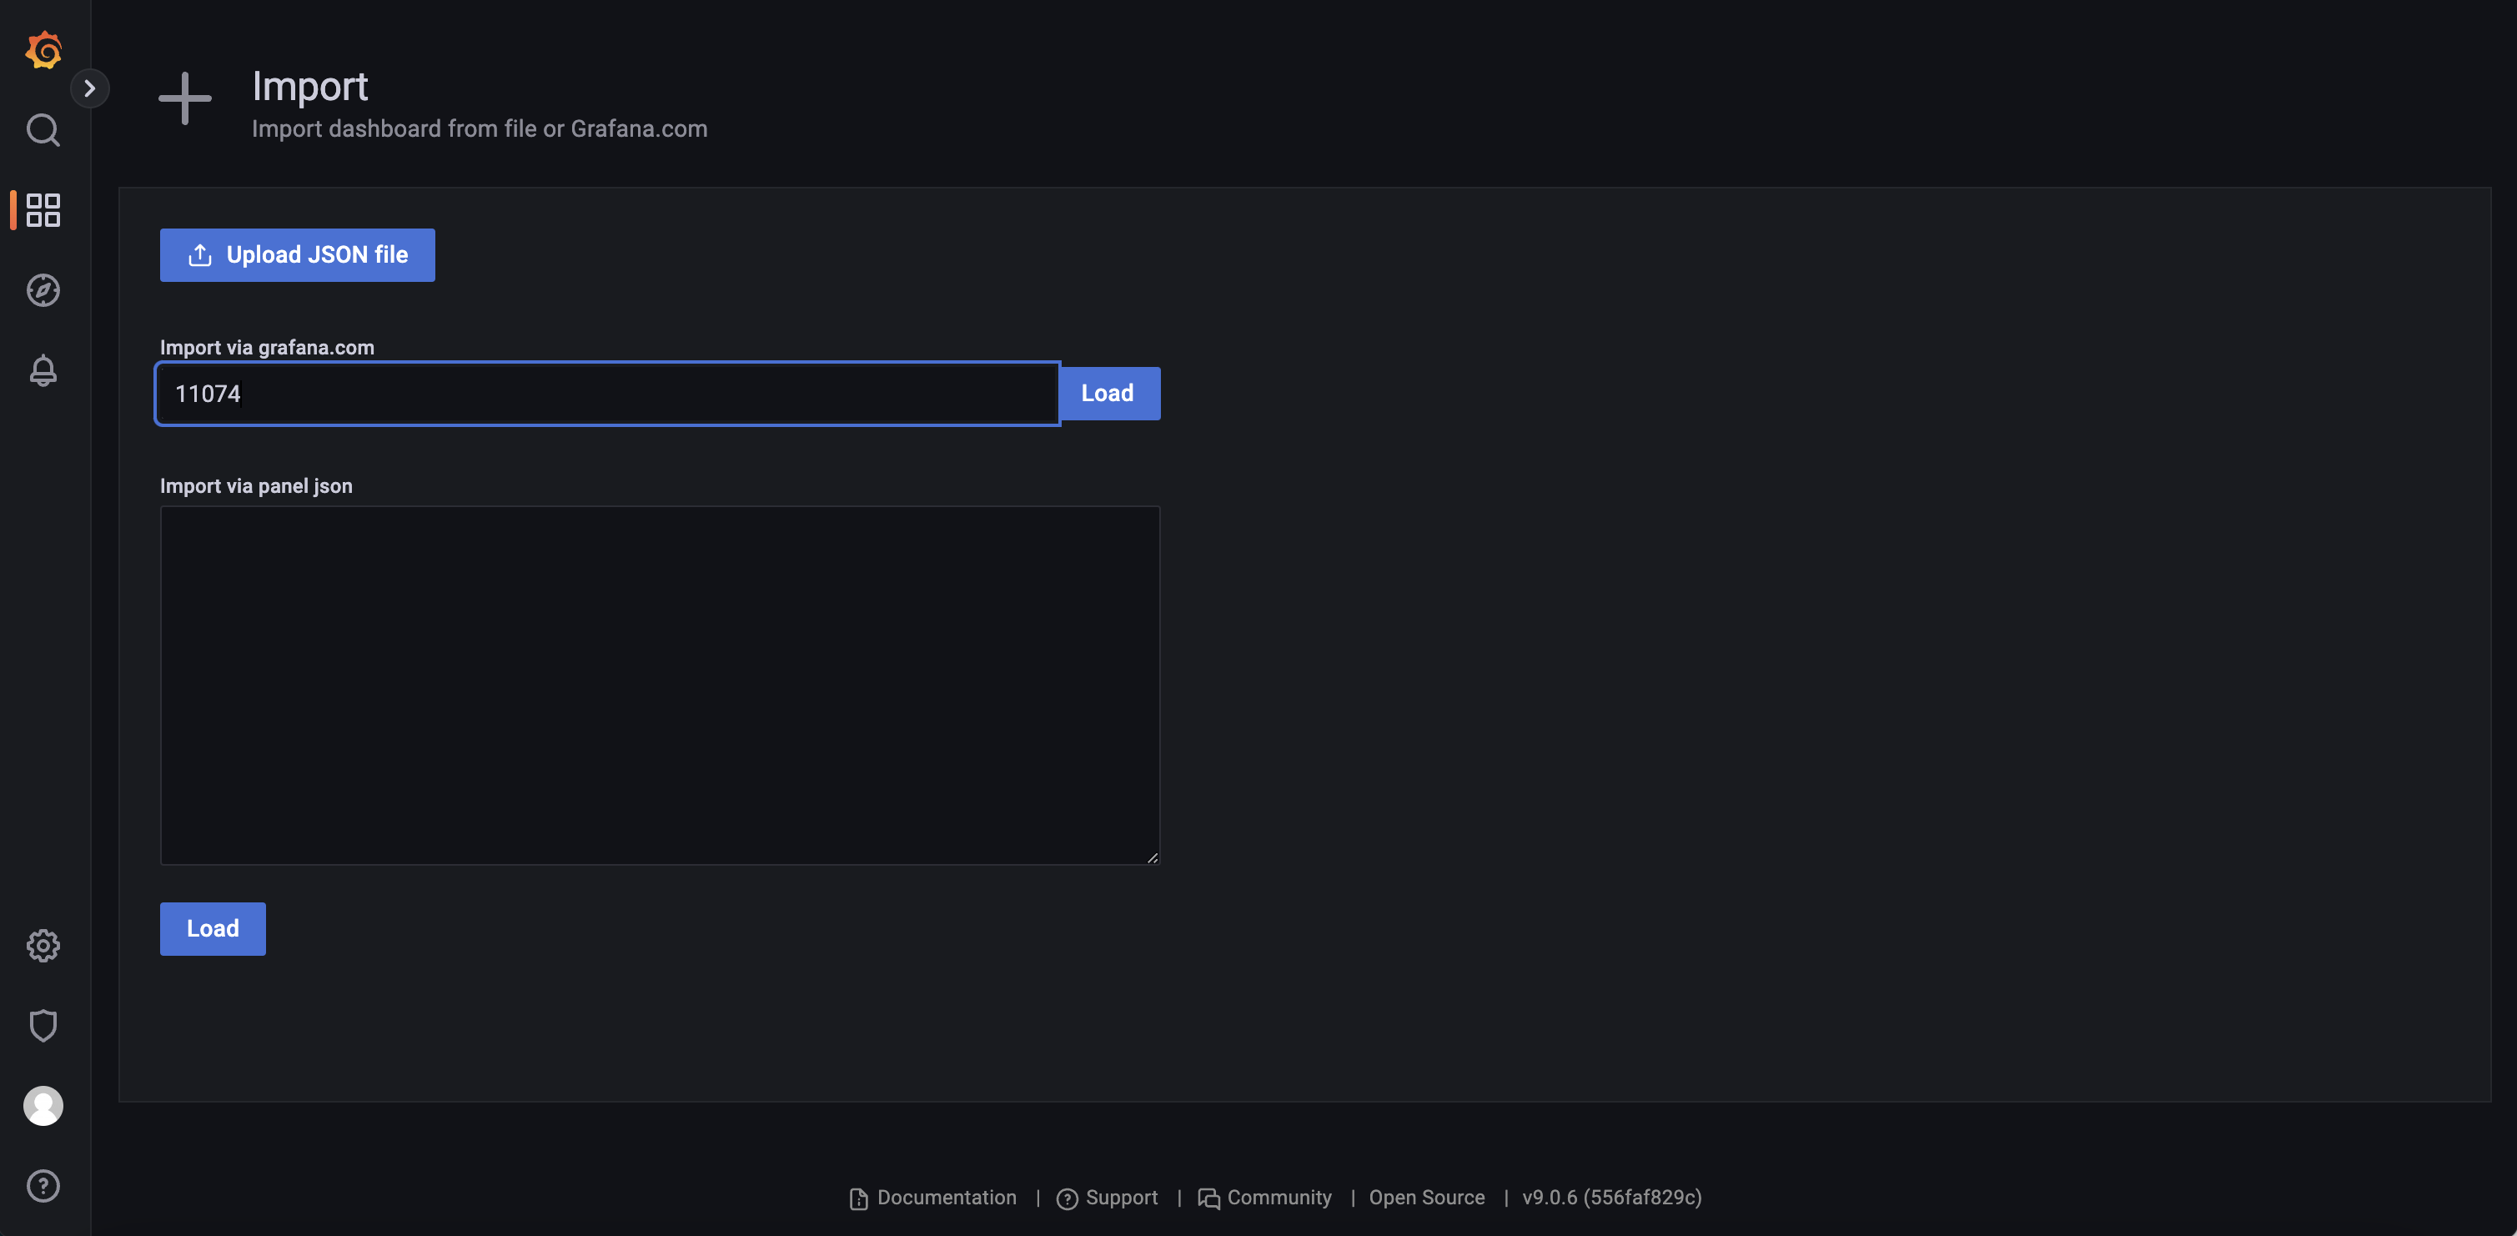The height and width of the screenshot is (1236, 2517).
Task: Open the Dashboards grid icon in sidebar
Action: [x=43, y=210]
